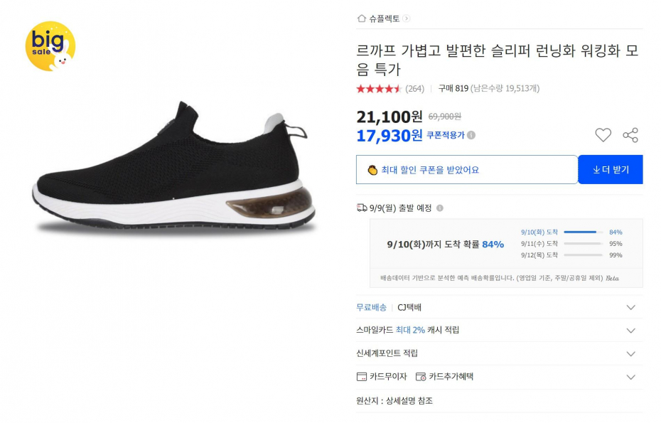Click the 최대 할인 쿠폰을 받았어요 banner

click(467, 169)
